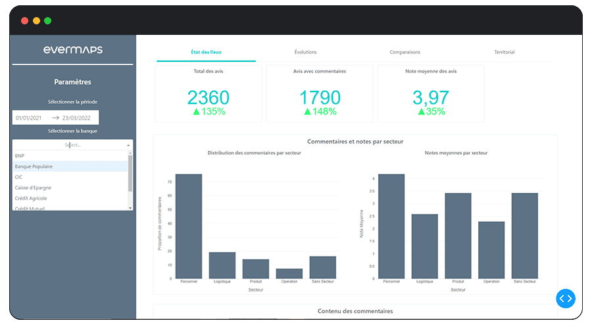Click the yellow minimize window dot
This screenshot has width=592, height=333.
pyautogui.click(x=36, y=21)
